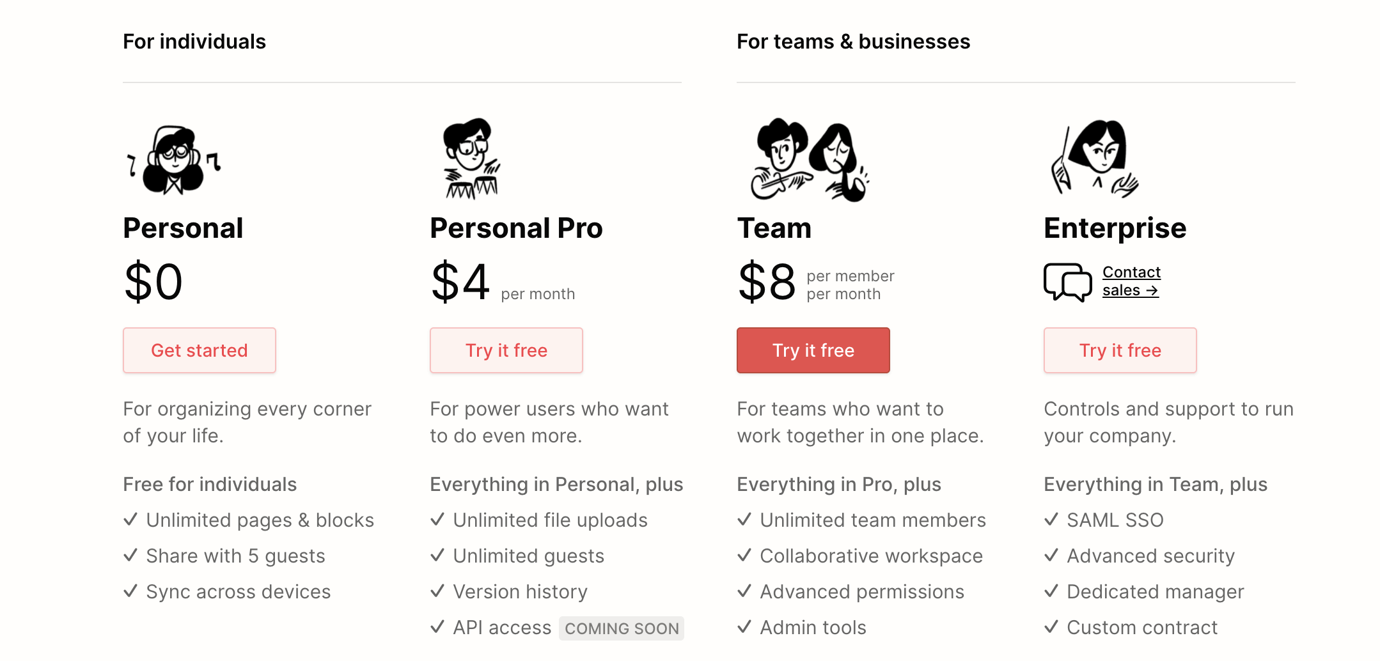
Task: Start the Team plan with Try it free
Action: click(813, 350)
